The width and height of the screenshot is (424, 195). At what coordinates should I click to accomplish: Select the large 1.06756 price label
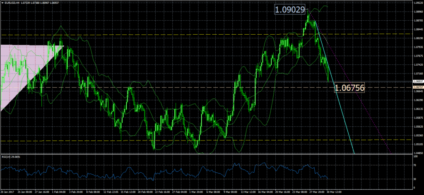pos(349,87)
